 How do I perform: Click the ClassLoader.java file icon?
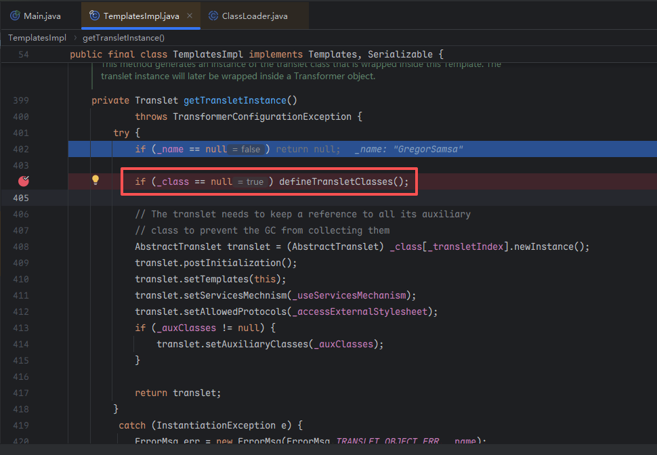tap(213, 16)
